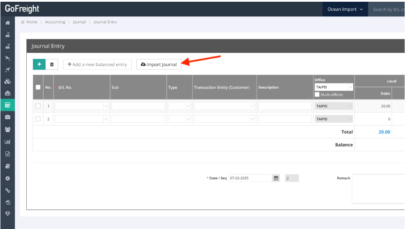Click the briefcase icon in sidebar

point(7,117)
